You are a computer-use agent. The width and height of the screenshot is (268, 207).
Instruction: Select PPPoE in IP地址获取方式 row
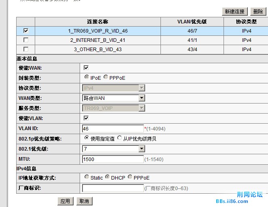[x=130, y=177]
